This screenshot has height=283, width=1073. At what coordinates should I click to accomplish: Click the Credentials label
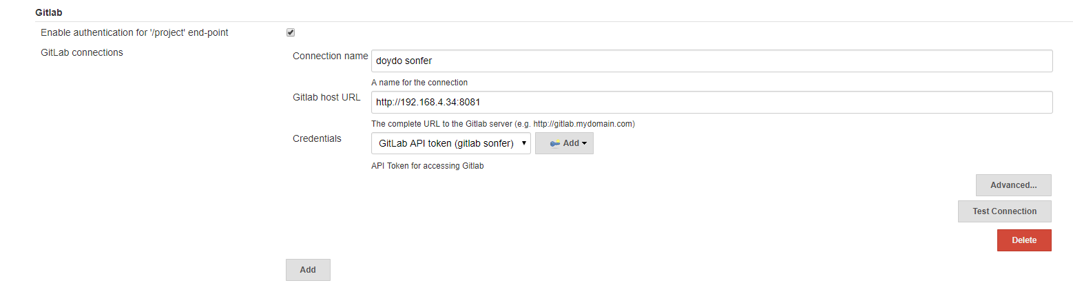317,138
